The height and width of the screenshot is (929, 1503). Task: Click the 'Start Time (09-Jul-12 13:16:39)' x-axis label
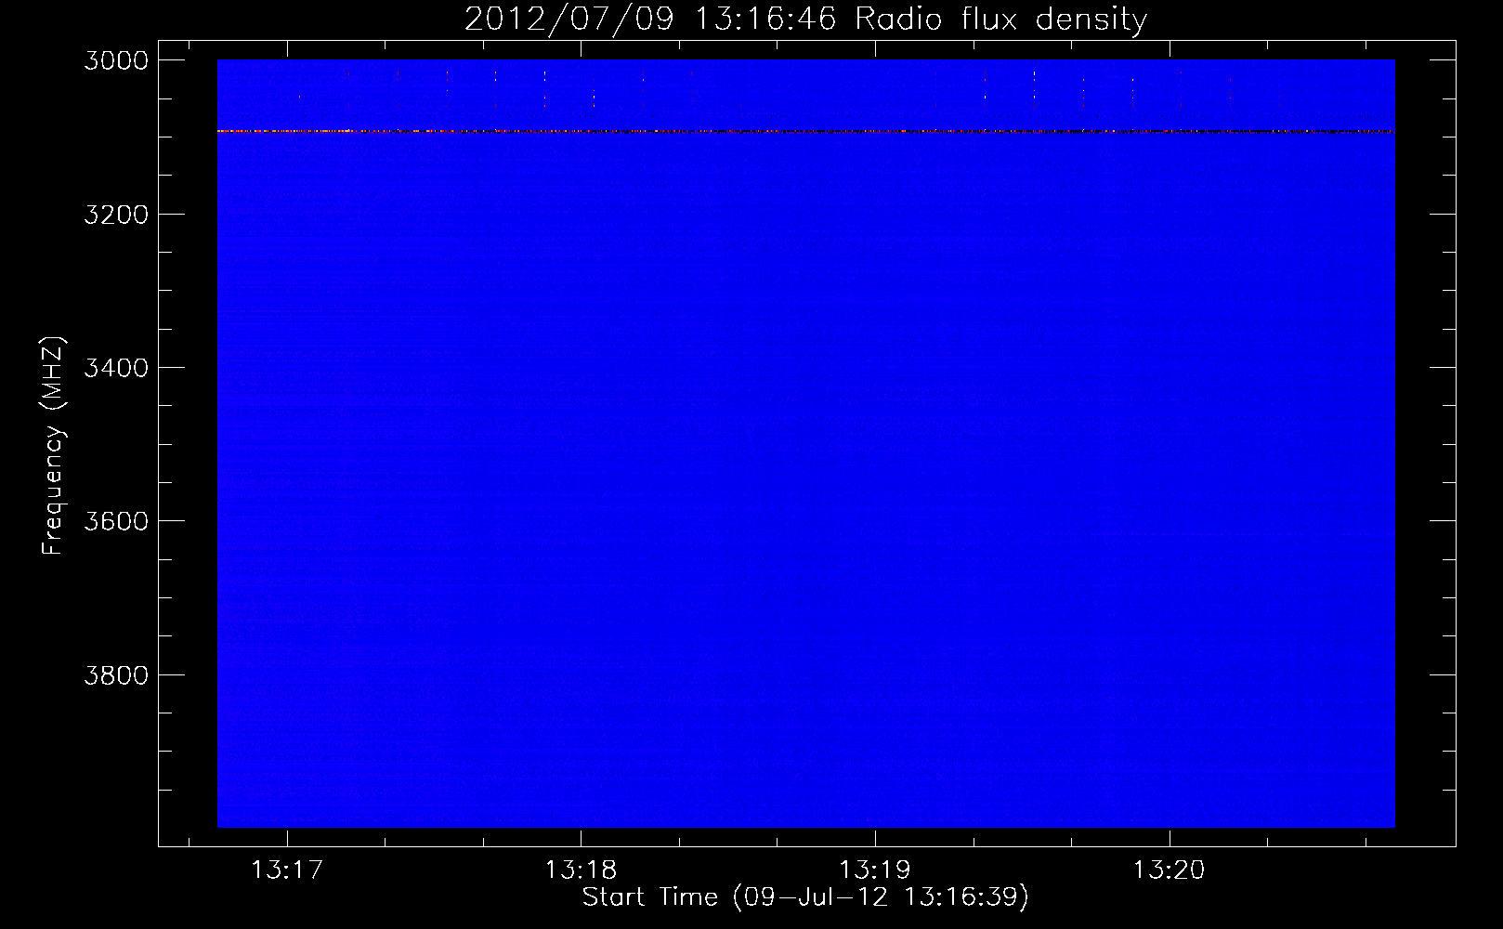(x=805, y=897)
